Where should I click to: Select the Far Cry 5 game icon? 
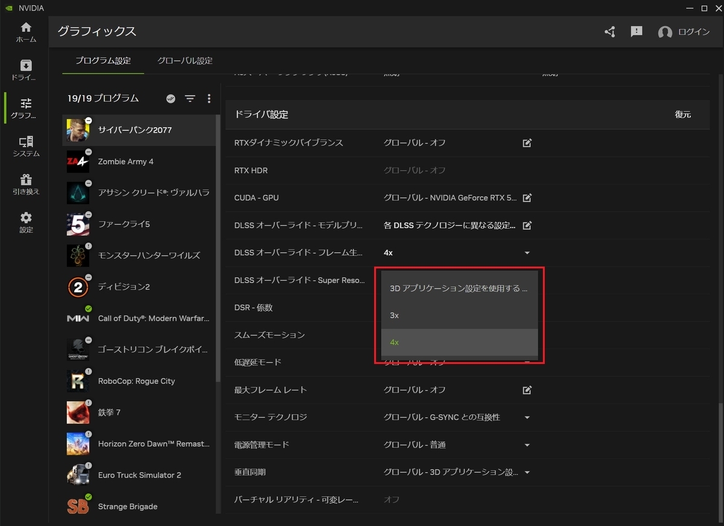[x=78, y=224]
